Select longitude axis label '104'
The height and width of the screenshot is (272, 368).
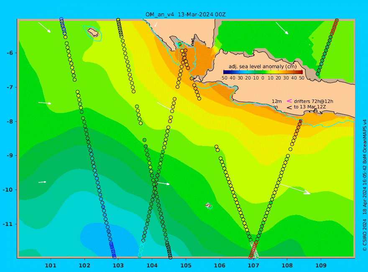click(152, 265)
